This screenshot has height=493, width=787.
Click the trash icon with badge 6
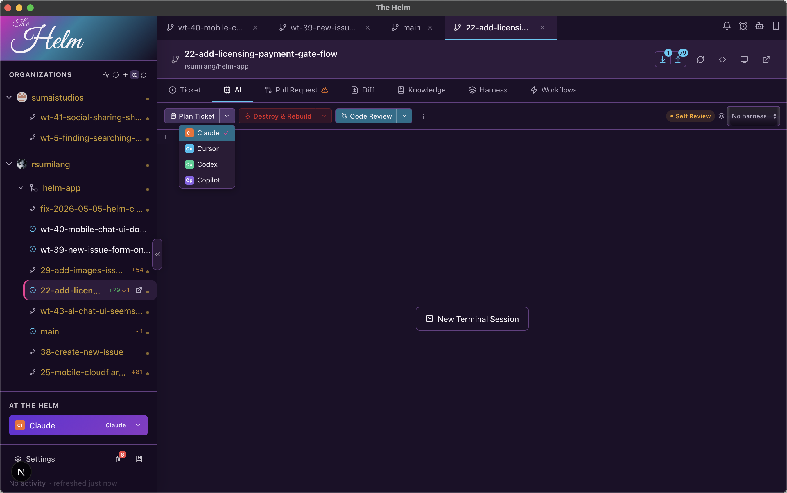(119, 459)
